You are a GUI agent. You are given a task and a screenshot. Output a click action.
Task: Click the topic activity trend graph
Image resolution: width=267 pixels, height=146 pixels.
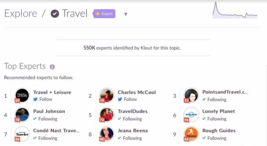click(235, 11)
